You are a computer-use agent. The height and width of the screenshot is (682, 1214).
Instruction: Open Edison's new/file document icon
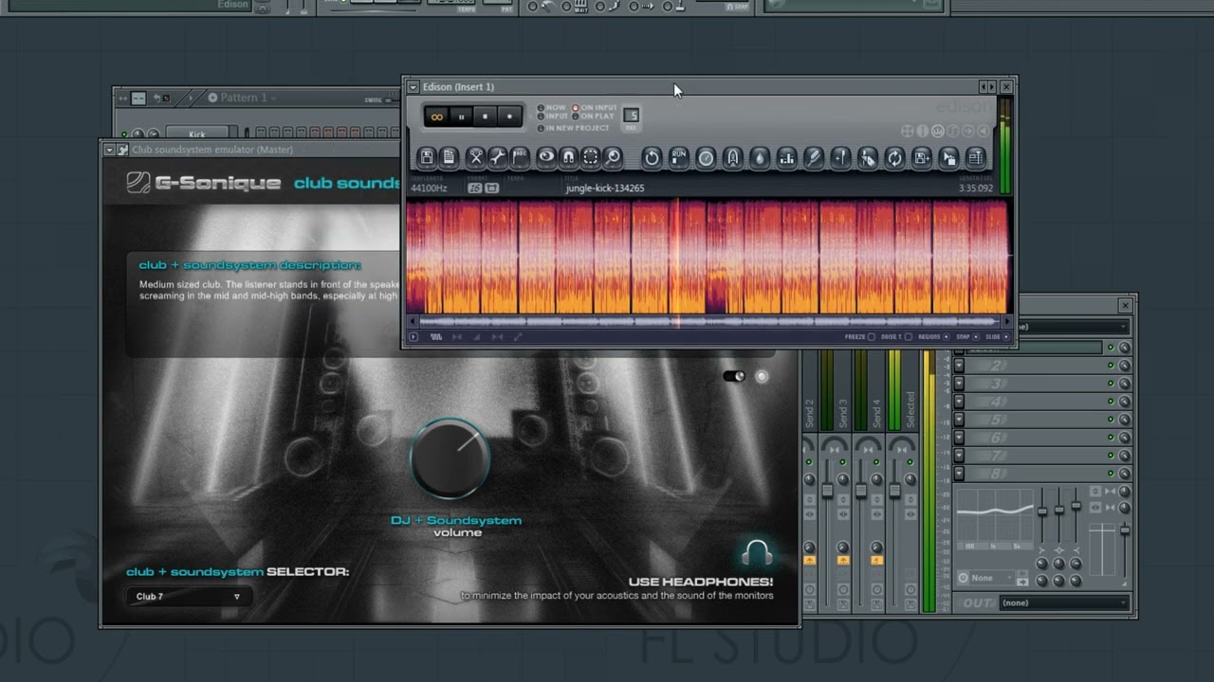pyautogui.click(x=450, y=157)
